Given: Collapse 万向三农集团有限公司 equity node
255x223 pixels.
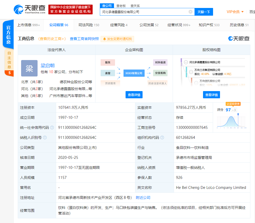Looking at the screenshot, I should tap(191, 72).
